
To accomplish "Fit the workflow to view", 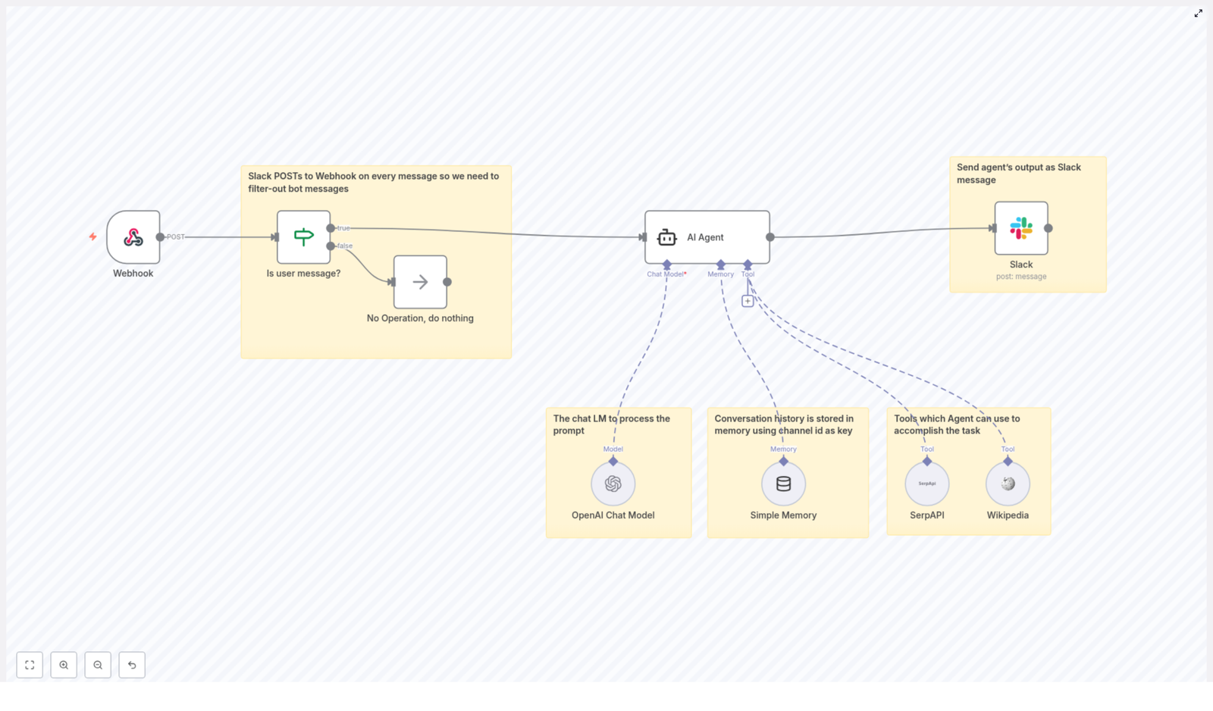I will tap(30, 665).
